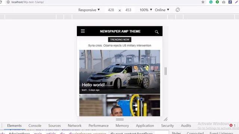Open the Responsive device dropdown
239x134 pixels.
[89, 10]
